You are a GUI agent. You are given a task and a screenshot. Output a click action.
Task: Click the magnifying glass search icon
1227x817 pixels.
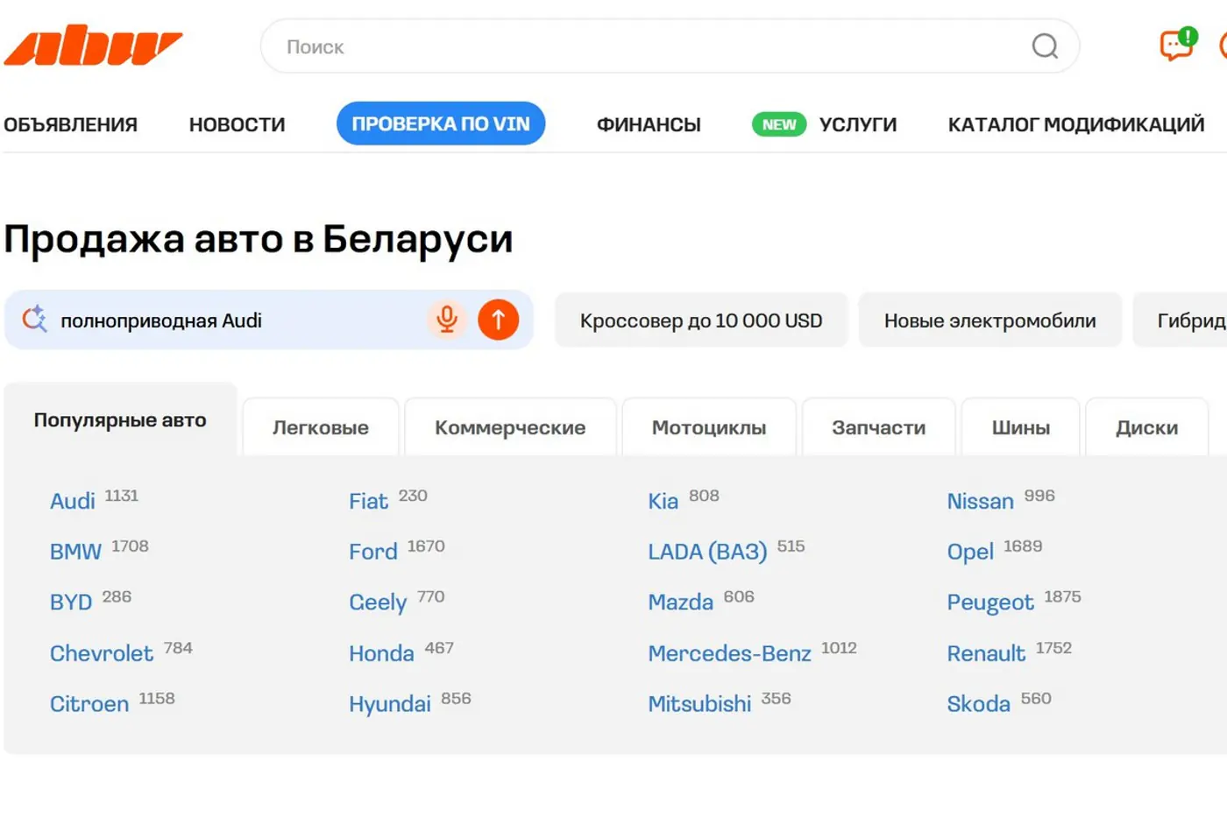(1044, 46)
